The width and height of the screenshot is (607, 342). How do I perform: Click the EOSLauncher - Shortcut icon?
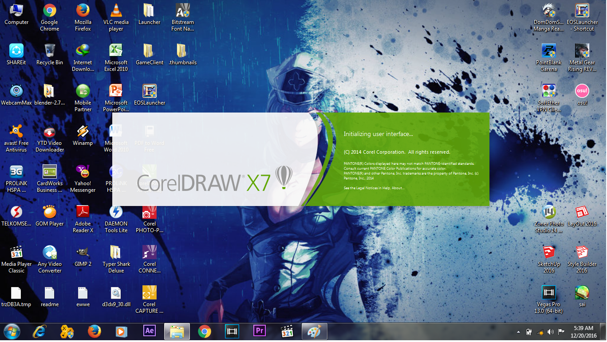tap(582, 18)
